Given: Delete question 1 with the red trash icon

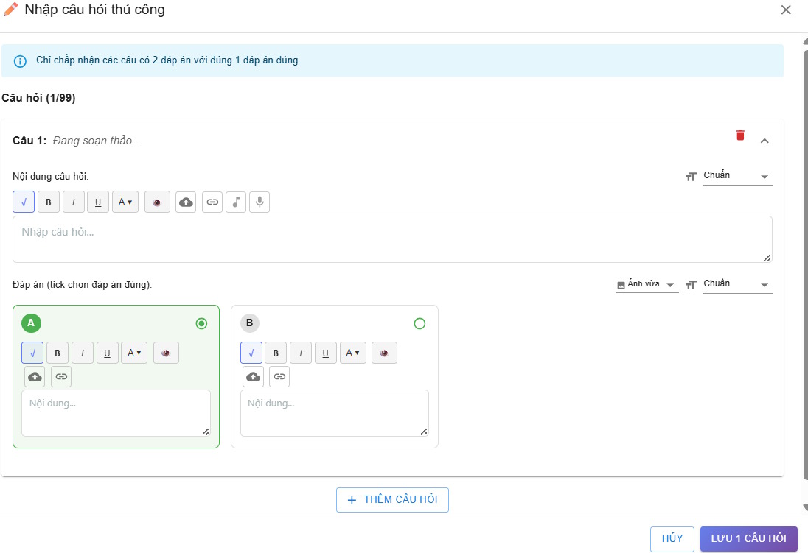Looking at the screenshot, I should 740,135.
